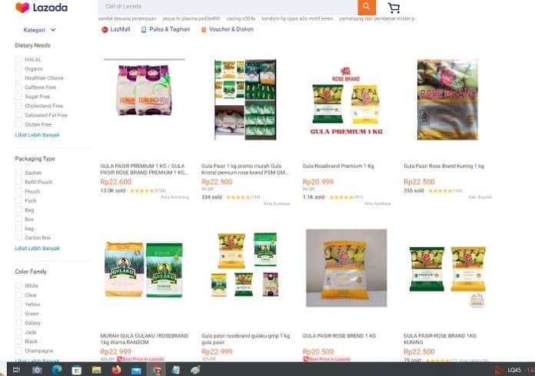This screenshot has height=376, width=535.
Task: Open Microsoft Edge from the taskbar
Action: point(57,370)
